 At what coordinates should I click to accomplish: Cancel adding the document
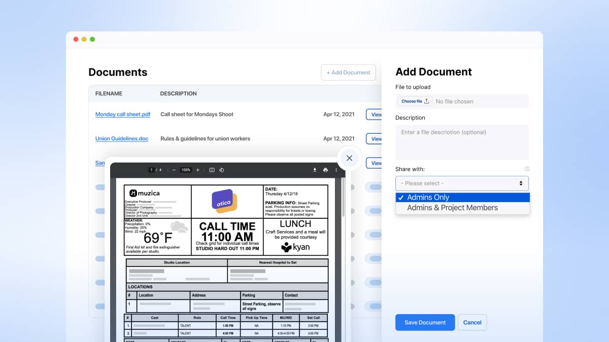click(x=472, y=322)
